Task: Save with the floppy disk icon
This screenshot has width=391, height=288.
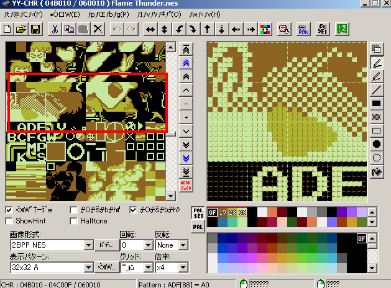Action: [x=35, y=29]
